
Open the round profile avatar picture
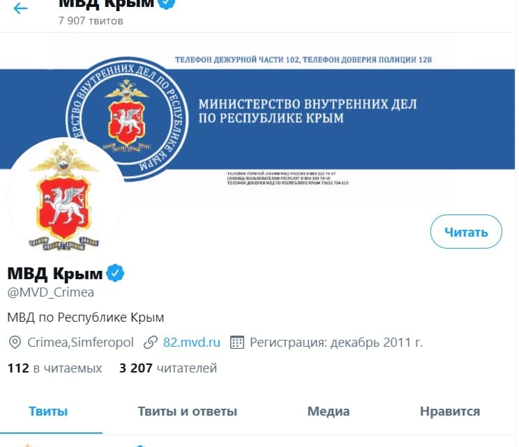click(x=65, y=196)
